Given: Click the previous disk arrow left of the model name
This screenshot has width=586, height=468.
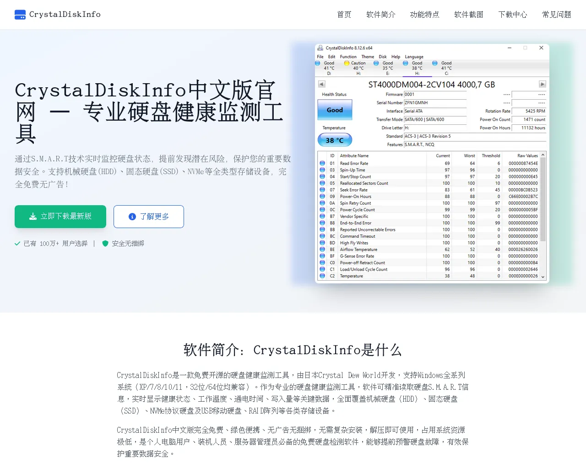Looking at the screenshot, I should [x=321, y=84].
